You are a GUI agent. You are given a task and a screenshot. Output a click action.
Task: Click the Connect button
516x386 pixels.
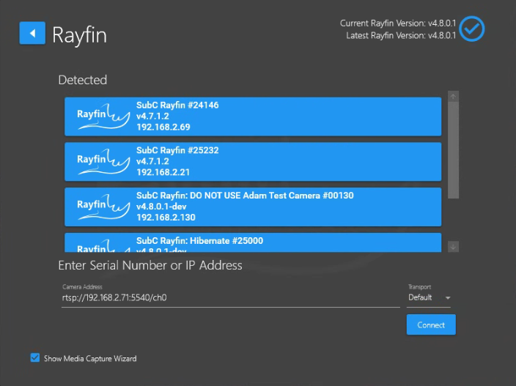coord(431,324)
